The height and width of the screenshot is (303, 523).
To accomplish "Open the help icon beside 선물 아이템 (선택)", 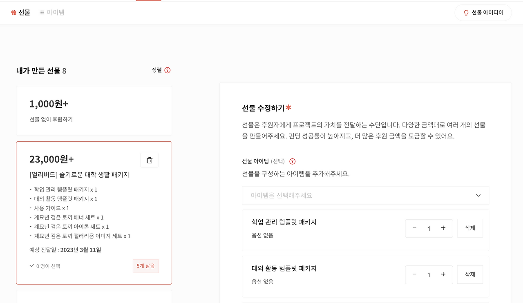I will (293, 161).
